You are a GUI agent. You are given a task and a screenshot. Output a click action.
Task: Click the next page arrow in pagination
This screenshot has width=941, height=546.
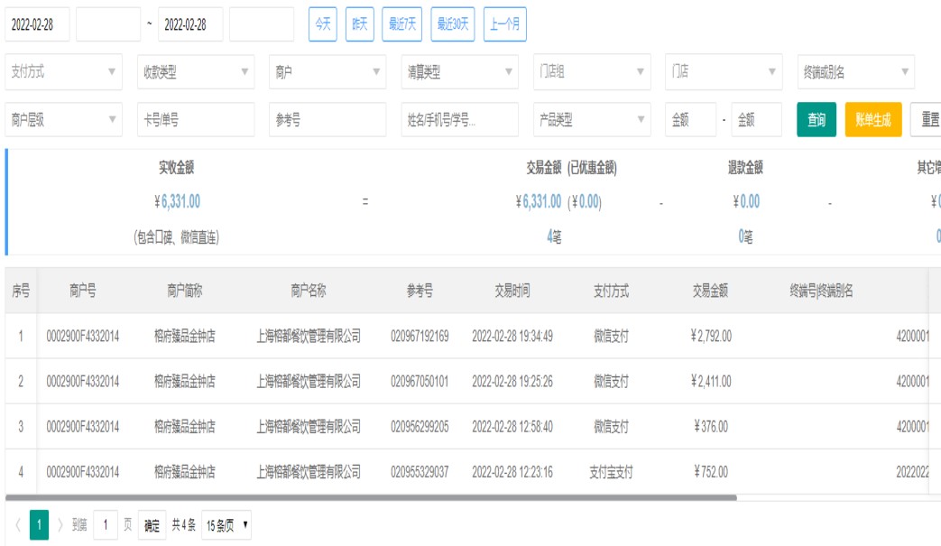click(61, 525)
